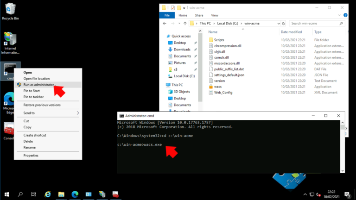Click the navigation pane scrollbar in Explorer
Screen dimensions: 356x200
point(200,67)
